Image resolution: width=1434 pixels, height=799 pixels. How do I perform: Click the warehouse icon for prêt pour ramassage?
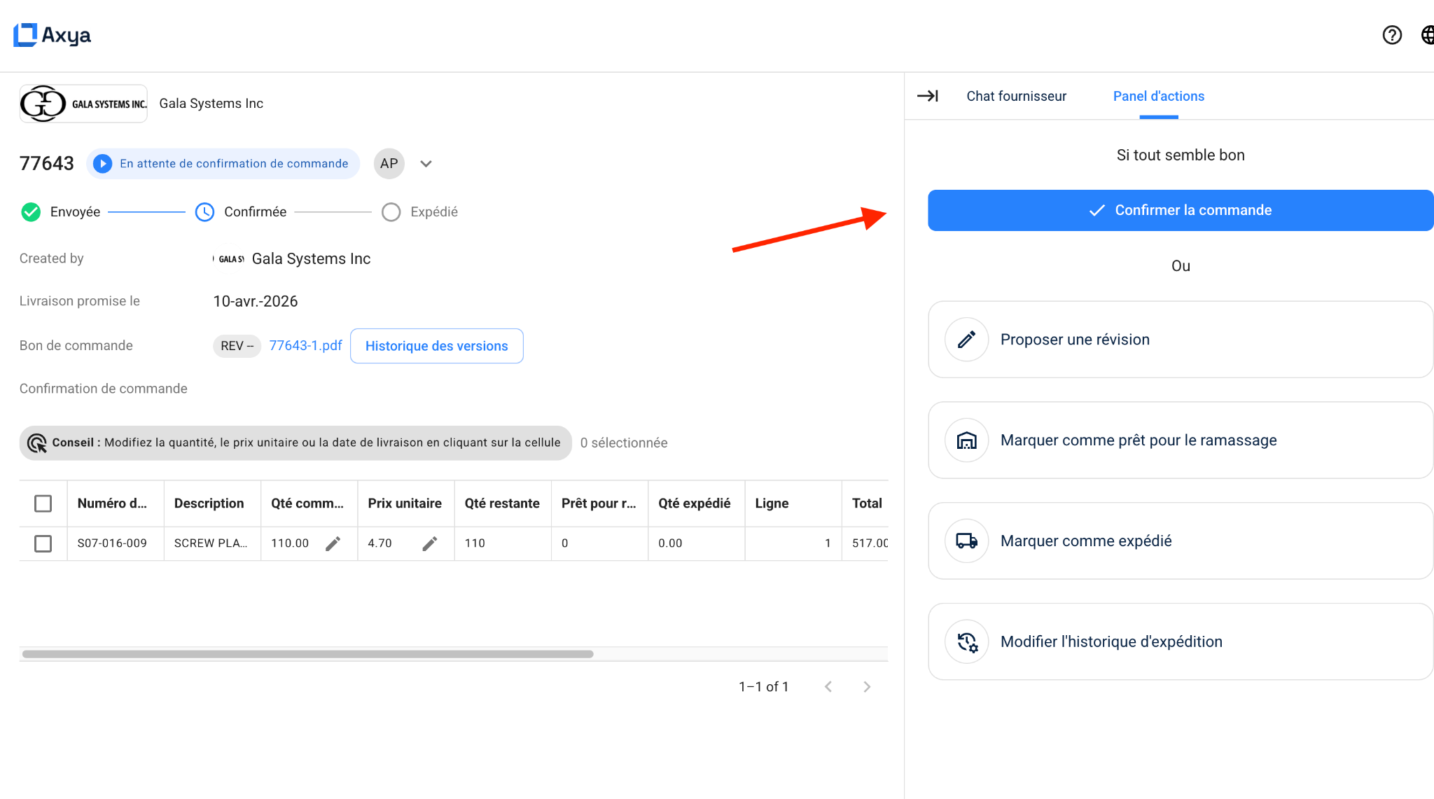(x=966, y=440)
